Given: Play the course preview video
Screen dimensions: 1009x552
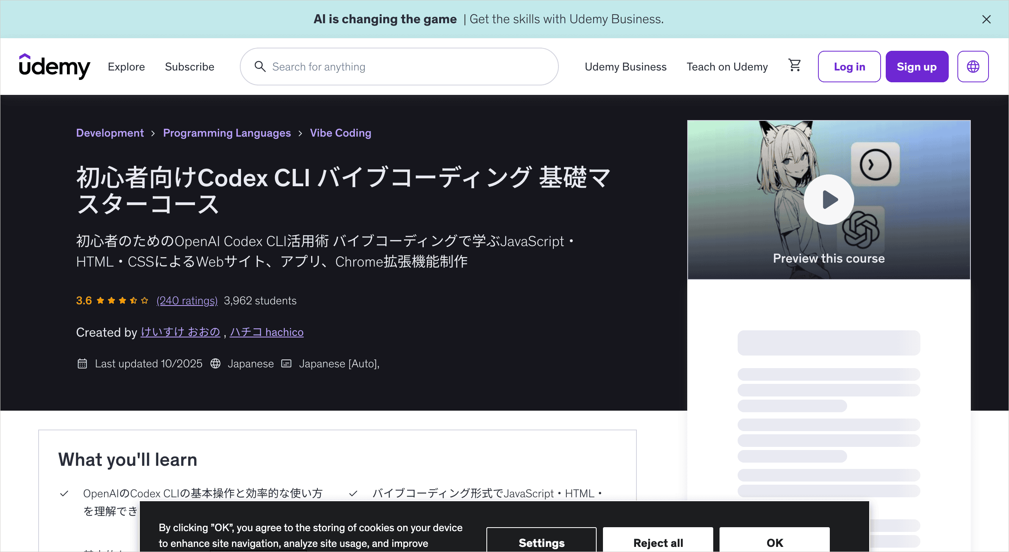Looking at the screenshot, I should [829, 200].
